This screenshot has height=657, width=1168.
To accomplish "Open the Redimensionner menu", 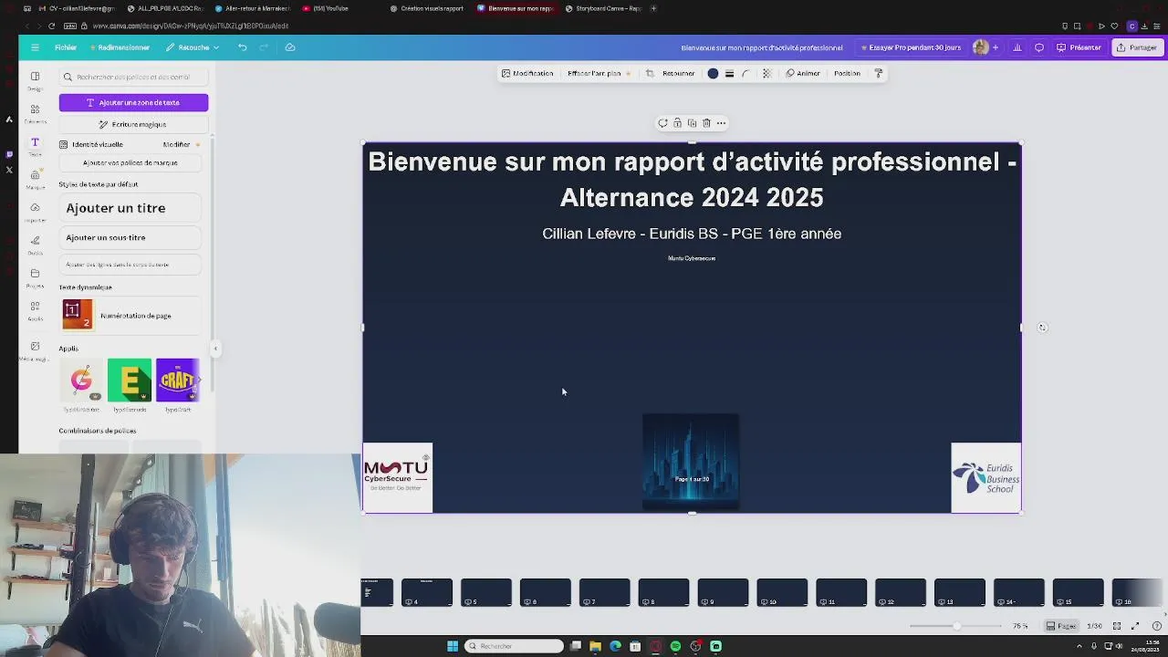I will tap(119, 47).
